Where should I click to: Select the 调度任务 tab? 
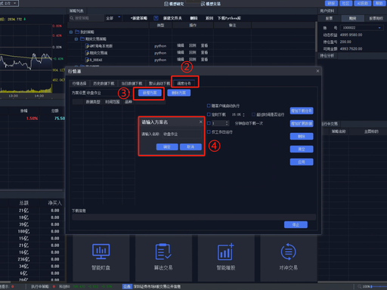click(184, 83)
